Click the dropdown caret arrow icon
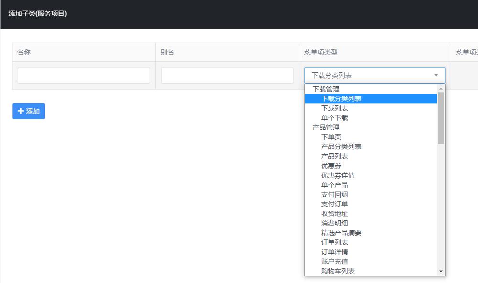The image size is (478, 283). coord(436,75)
